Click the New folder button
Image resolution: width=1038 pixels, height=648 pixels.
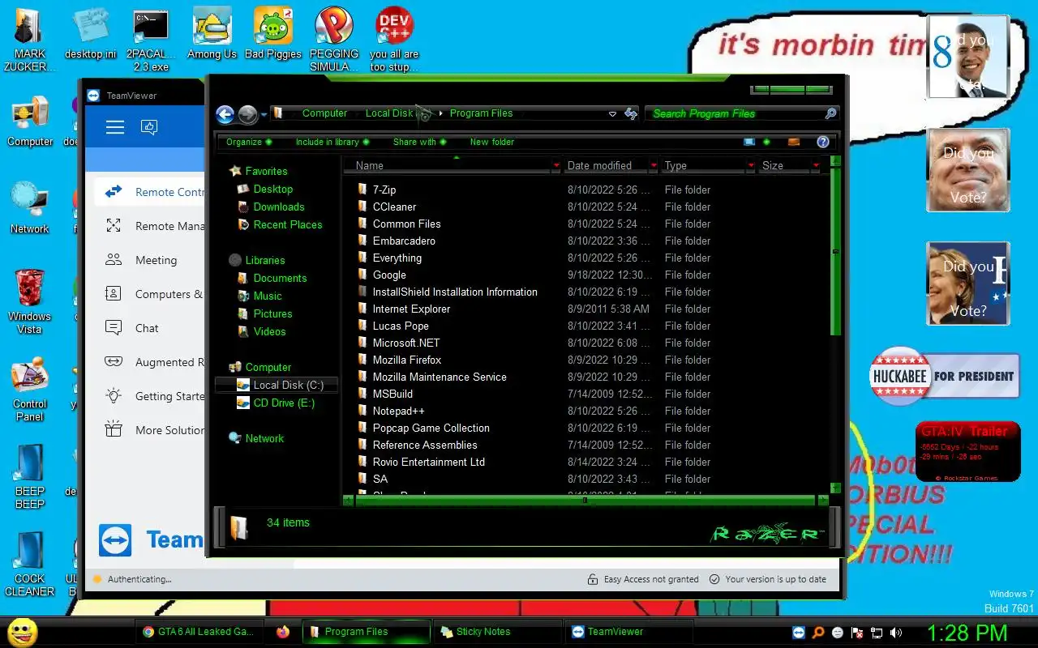point(491,142)
